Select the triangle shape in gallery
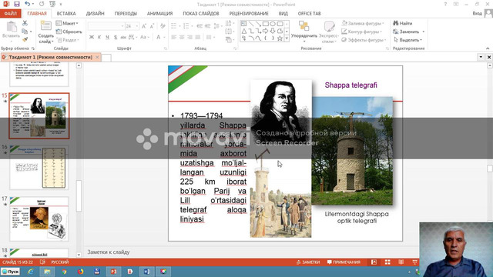493x277 pixels. coord(244,31)
